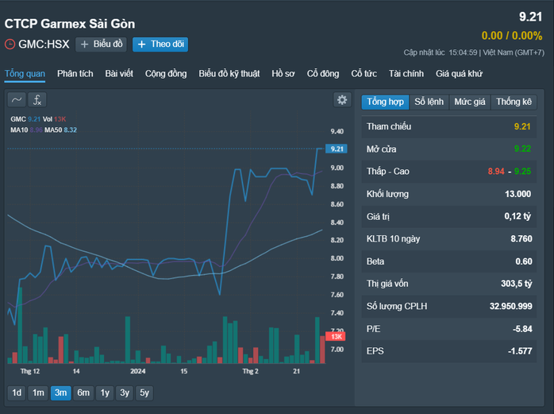Click the EPS value -1.577
The height and width of the screenshot is (414, 554).
pyautogui.click(x=520, y=351)
